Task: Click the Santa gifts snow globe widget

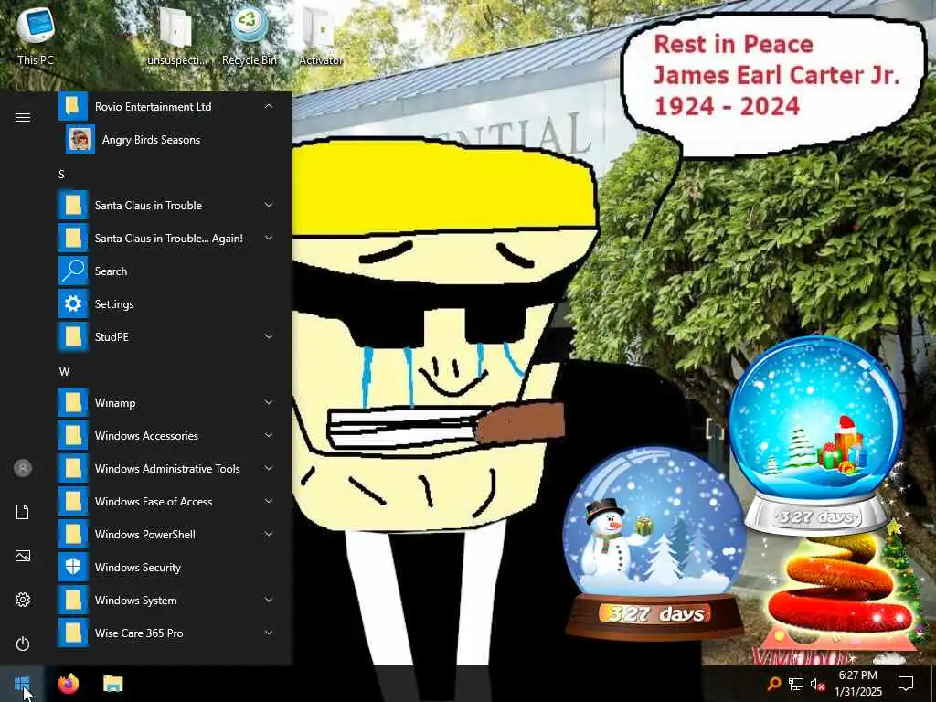Action: (816, 436)
